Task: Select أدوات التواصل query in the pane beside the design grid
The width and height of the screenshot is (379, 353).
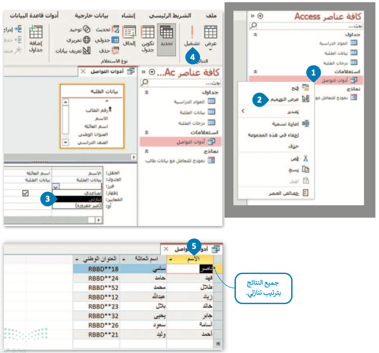Action: click(180, 142)
